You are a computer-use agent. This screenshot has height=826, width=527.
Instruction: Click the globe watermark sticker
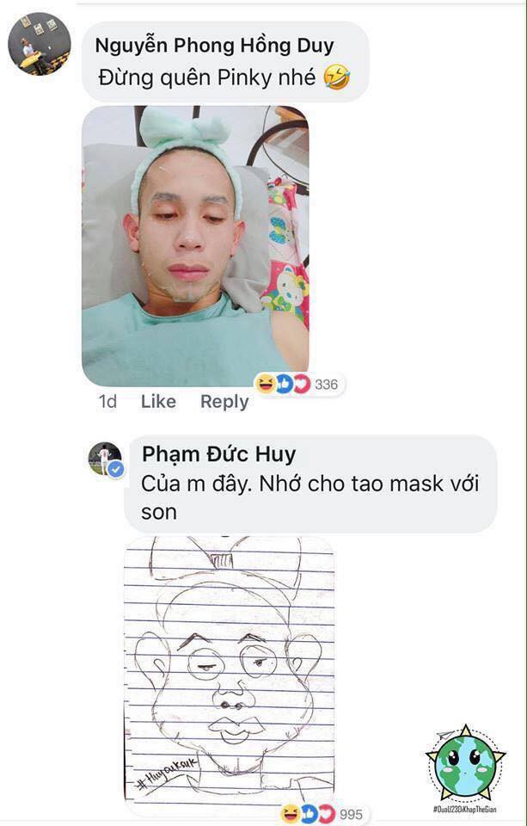pyautogui.click(x=465, y=768)
